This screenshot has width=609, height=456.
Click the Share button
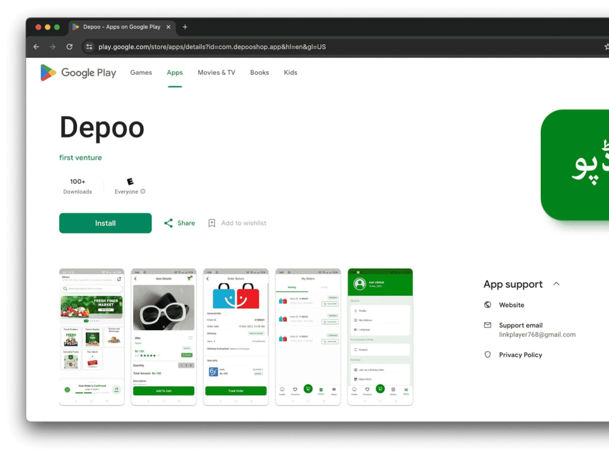(180, 223)
